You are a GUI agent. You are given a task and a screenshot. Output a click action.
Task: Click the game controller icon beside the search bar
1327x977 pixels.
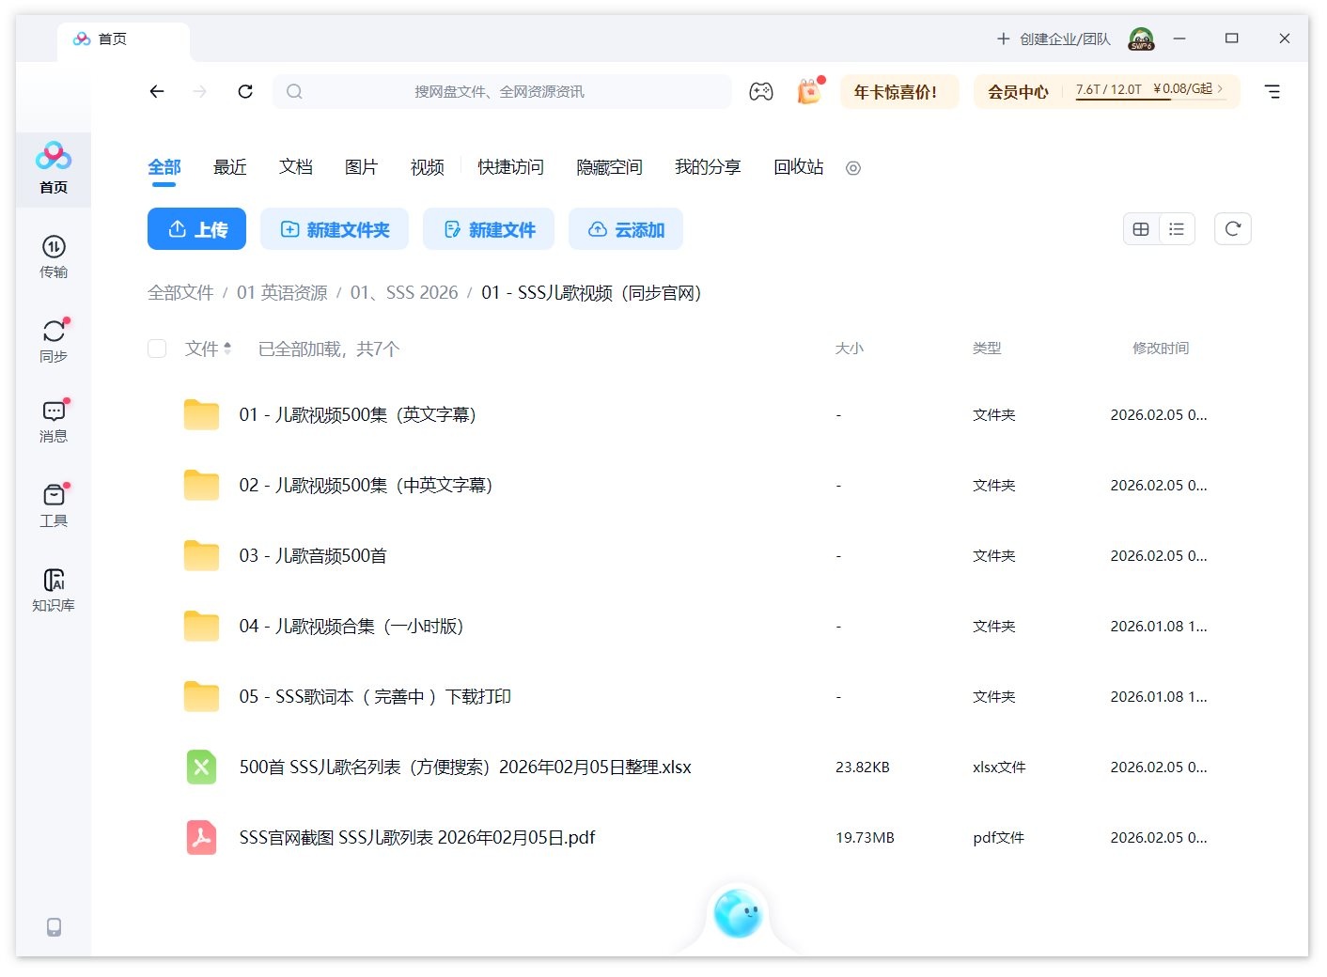(x=761, y=91)
